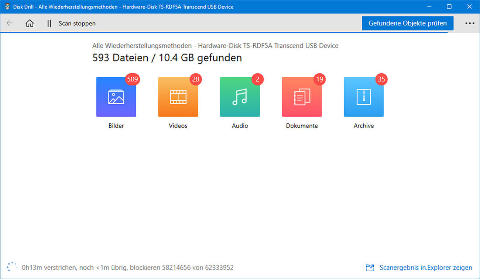Close the Disk Drill window

click(x=469, y=7)
